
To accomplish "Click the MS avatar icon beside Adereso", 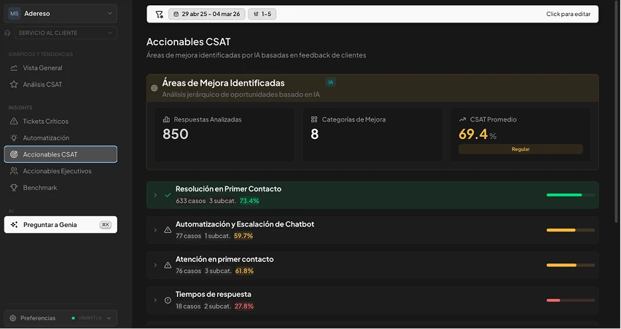I will (x=15, y=13).
